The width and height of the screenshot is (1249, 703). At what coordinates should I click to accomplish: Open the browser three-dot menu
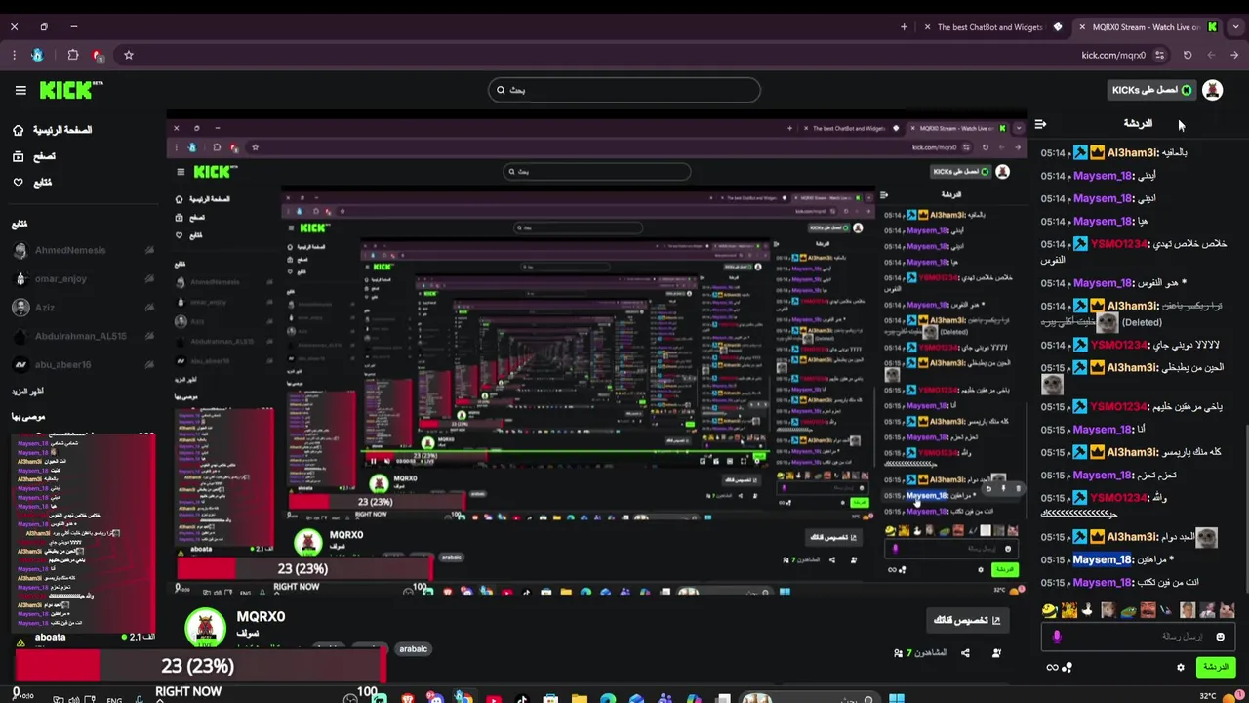(15, 55)
